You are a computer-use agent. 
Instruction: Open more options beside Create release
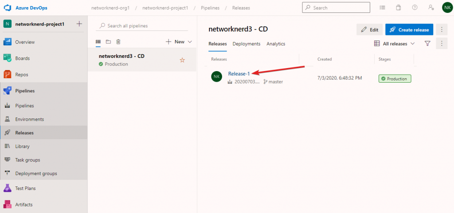tap(442, 30)
